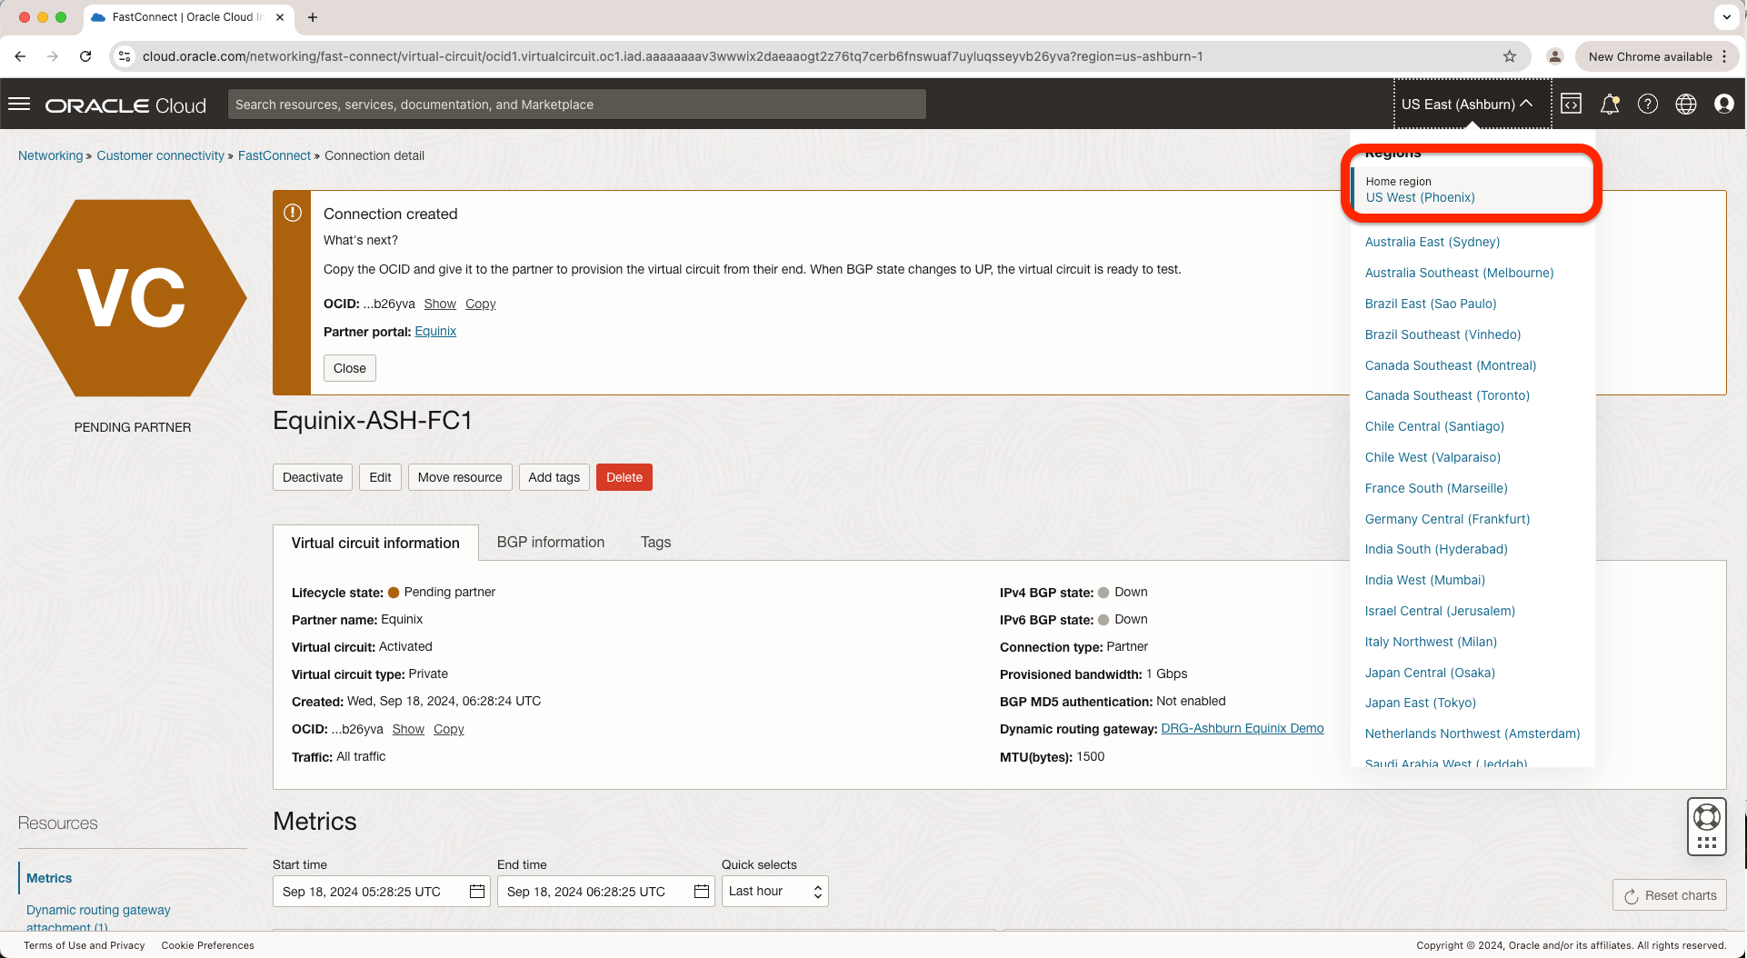
Task: Click the Start time date field
Action: click(382, 892)
